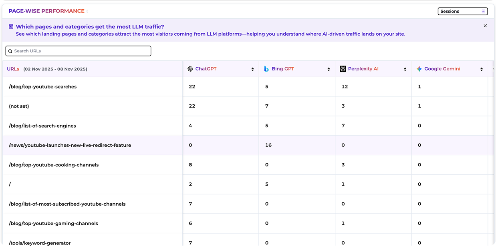The image size is (496, 246).
Task: Click the info icon beside the banner heading
Action: coord(11,27)
